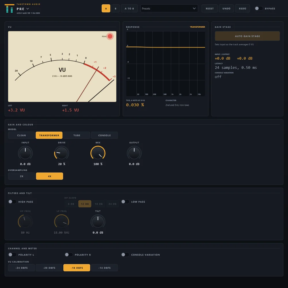The width and height of the screenshot is (288, 288).
Task: Click the MIX knob
Action: pyautogui.click(x=98, y=153)
